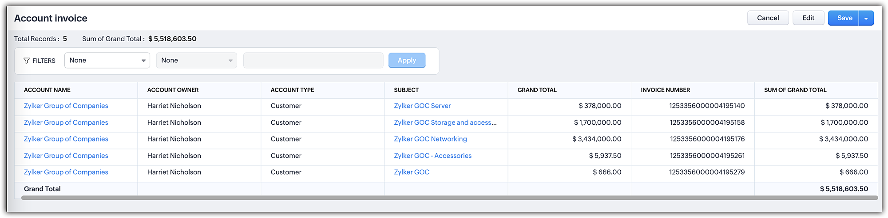Click the Sum of Grand Total column header
888x218 pixels.
click(795, 90)
